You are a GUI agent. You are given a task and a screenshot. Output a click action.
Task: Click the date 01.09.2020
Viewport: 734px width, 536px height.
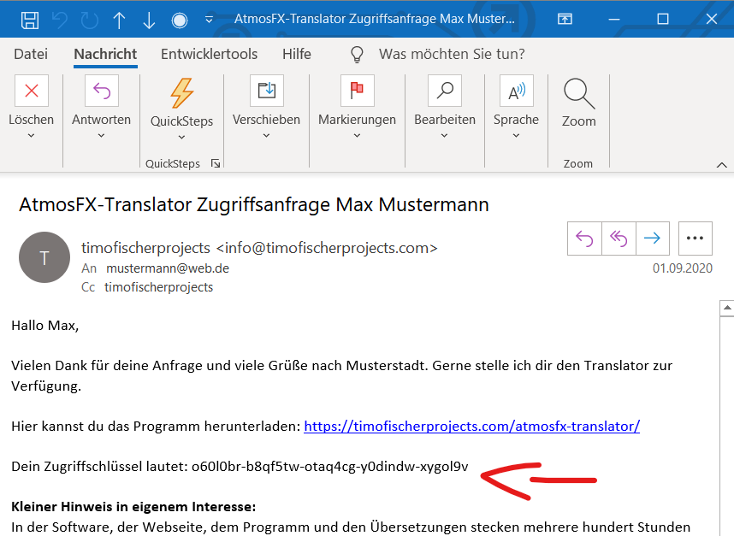click(683, 268)
